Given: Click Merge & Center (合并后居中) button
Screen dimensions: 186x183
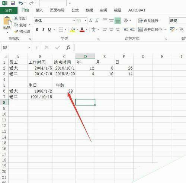Looking at the screenshot, I should pyautogui.click(x=150, y=30).
